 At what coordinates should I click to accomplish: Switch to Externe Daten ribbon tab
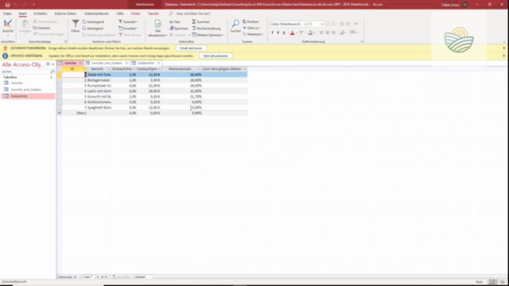tap(65, 14)
